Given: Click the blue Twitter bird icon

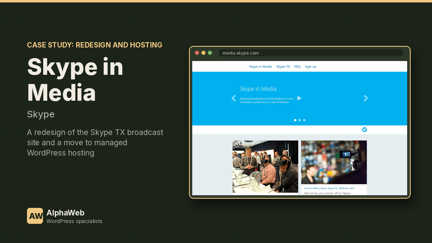Looking at the screenshot, I should click(364, 130).
